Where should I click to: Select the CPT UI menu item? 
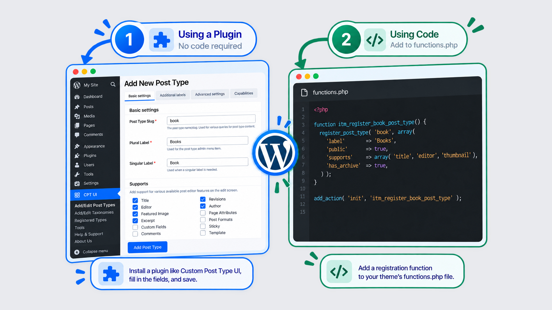[x=95, y=195]
